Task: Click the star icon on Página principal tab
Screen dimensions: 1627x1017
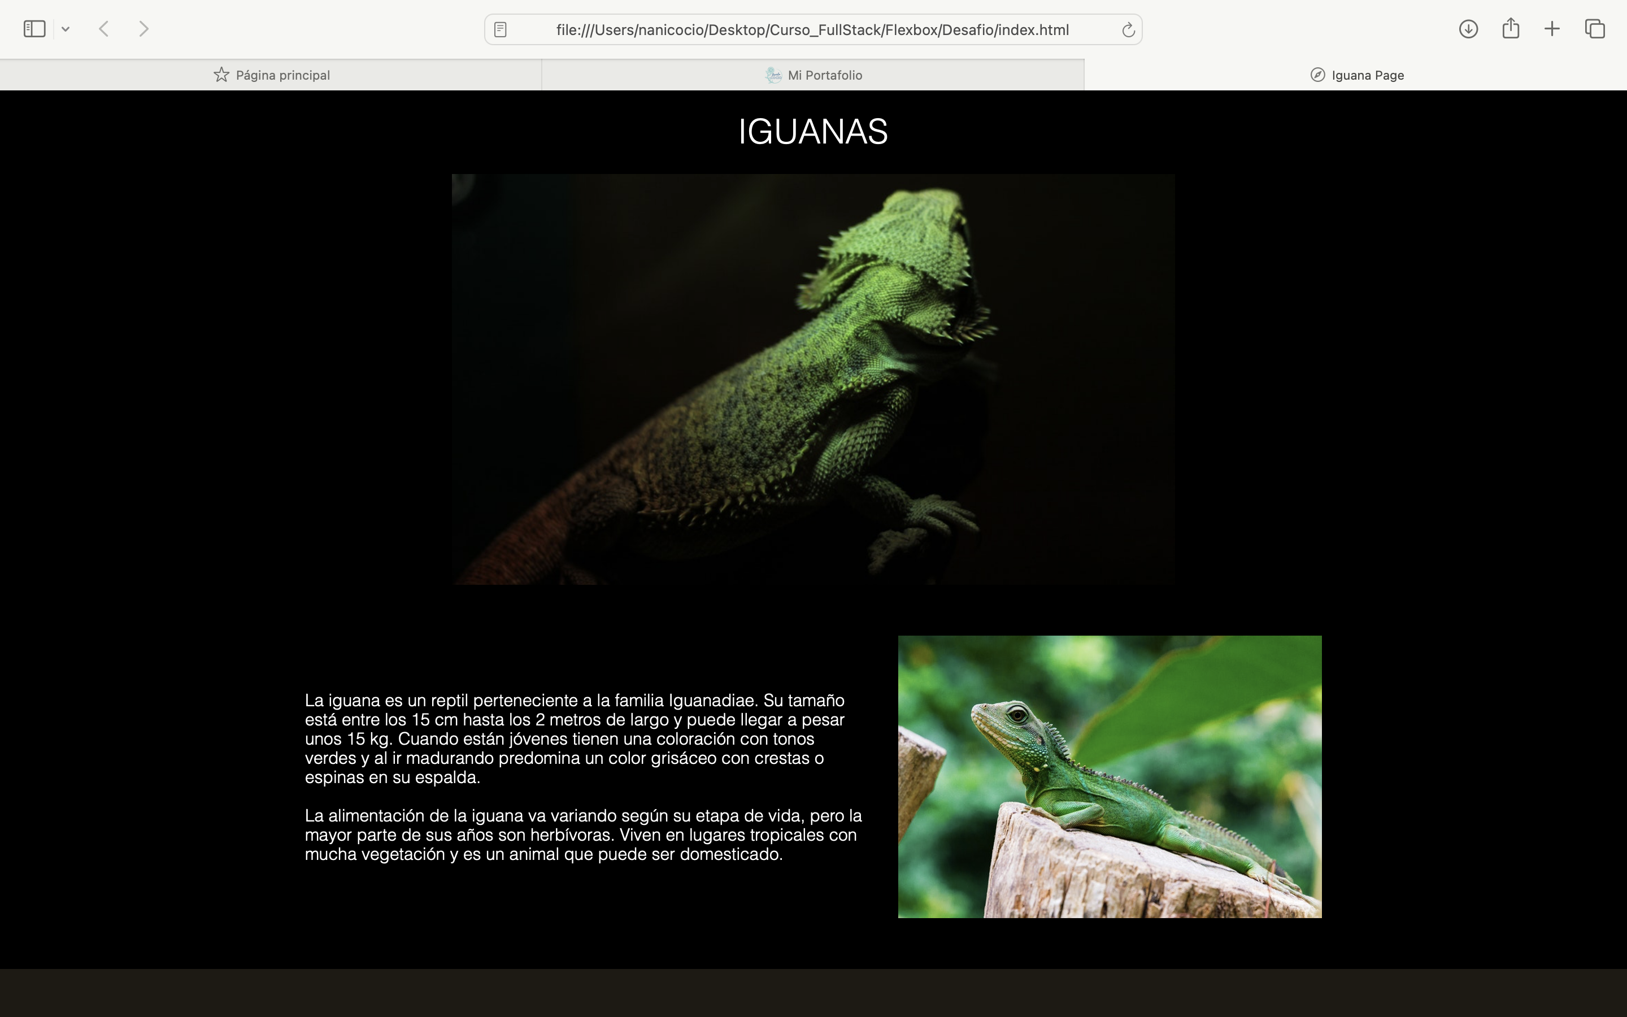Action: tap(221, 75)
